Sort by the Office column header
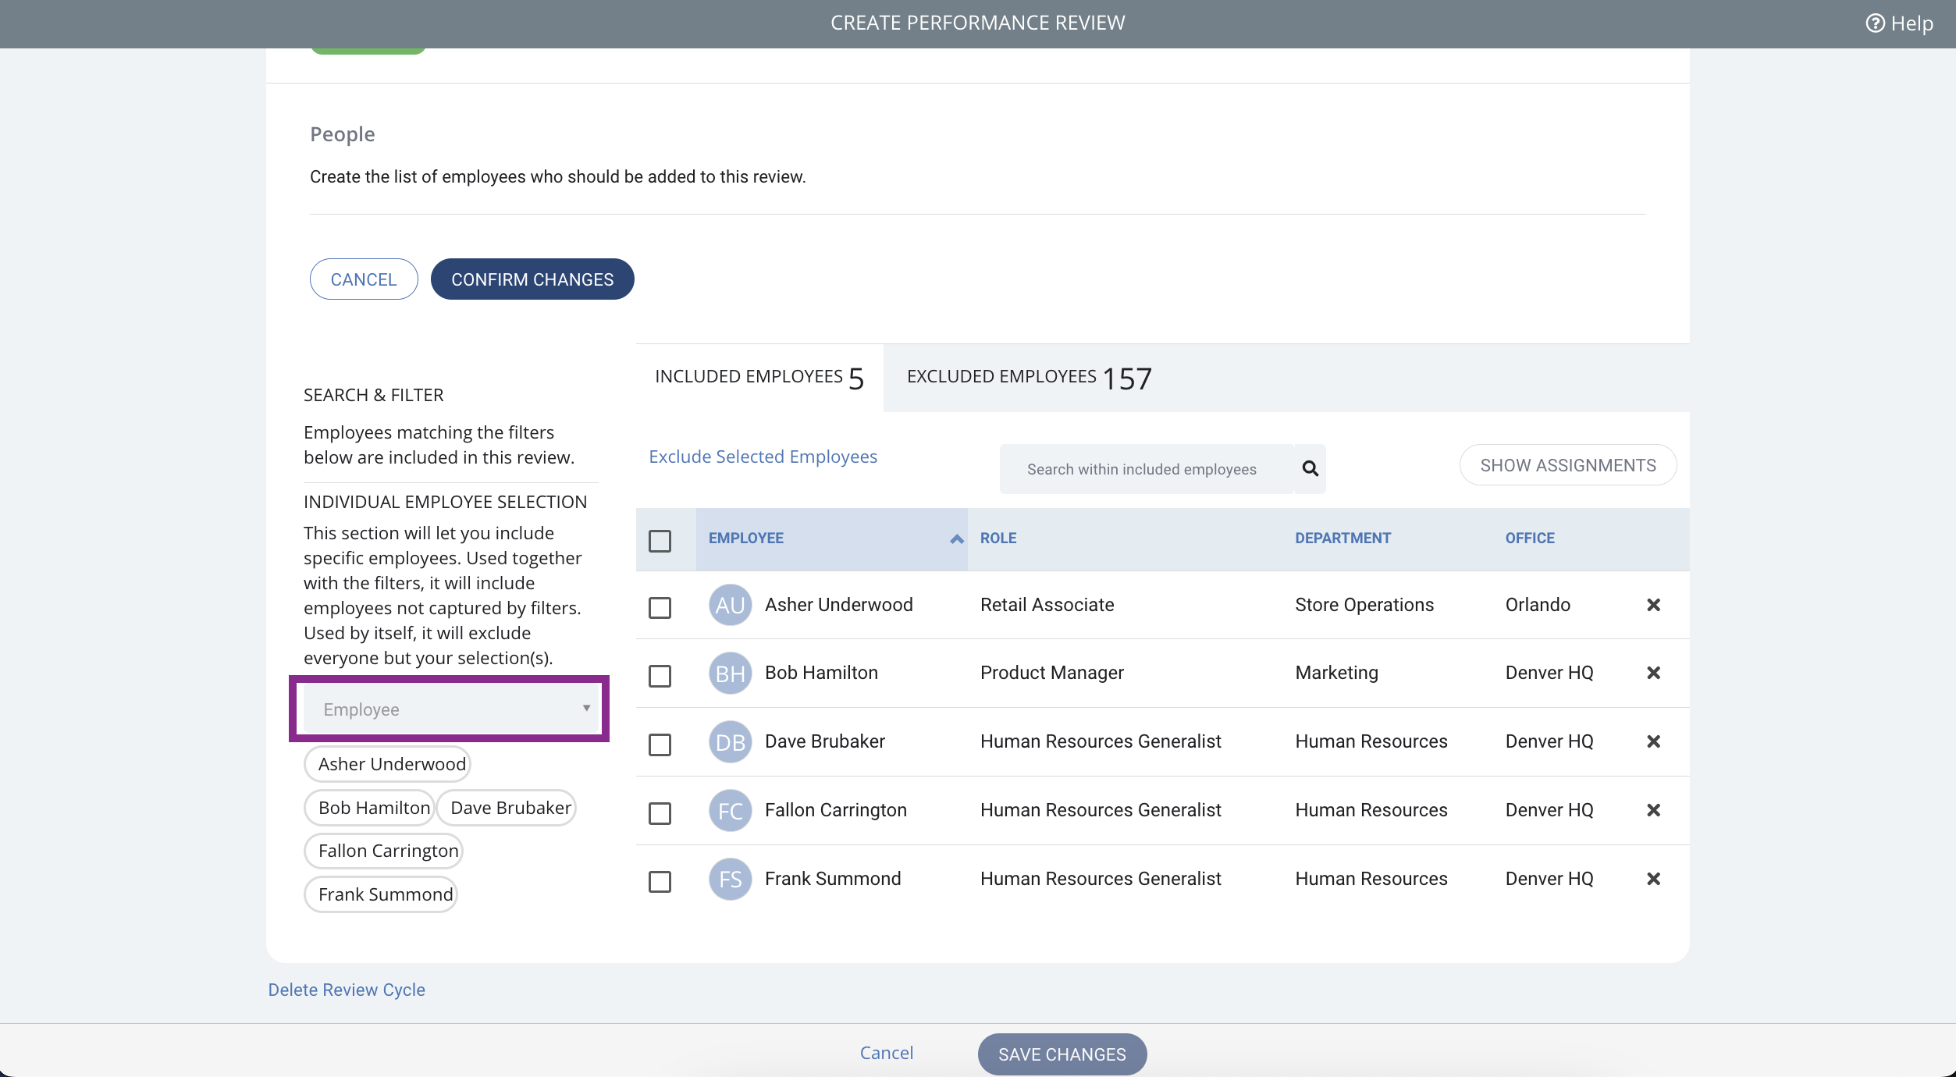The image size is (1956, 1077). pos(1530,538)
